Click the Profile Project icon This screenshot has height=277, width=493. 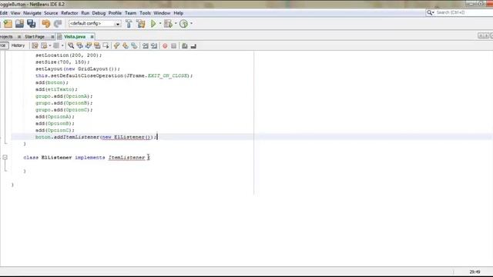[183, 24]
